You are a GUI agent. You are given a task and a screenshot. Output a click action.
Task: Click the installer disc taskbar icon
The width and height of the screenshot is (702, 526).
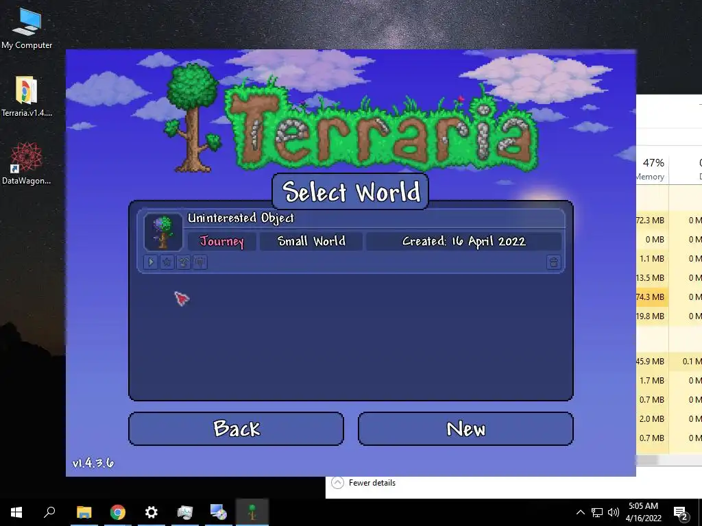tap(219, 512)
